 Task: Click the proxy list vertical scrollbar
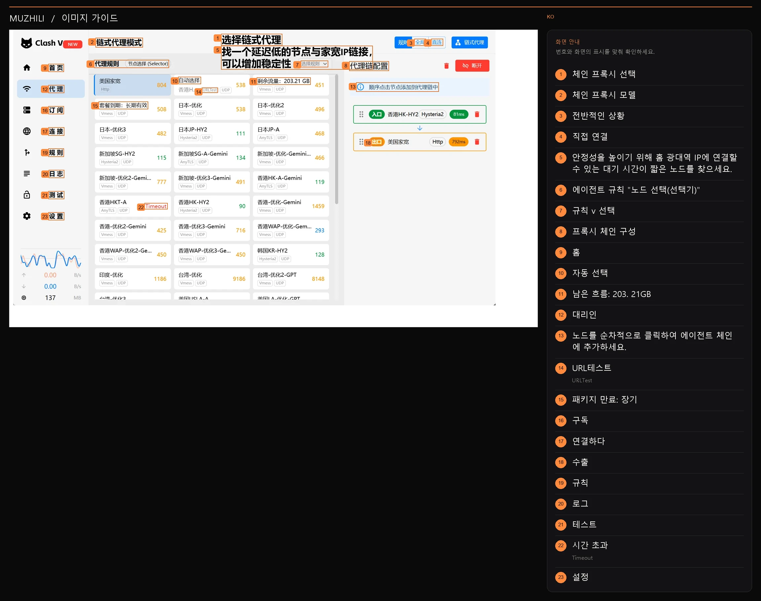(x=337, y=139)
